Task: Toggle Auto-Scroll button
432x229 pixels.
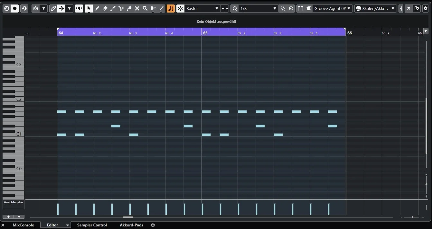Action: (x=61, y=8)
